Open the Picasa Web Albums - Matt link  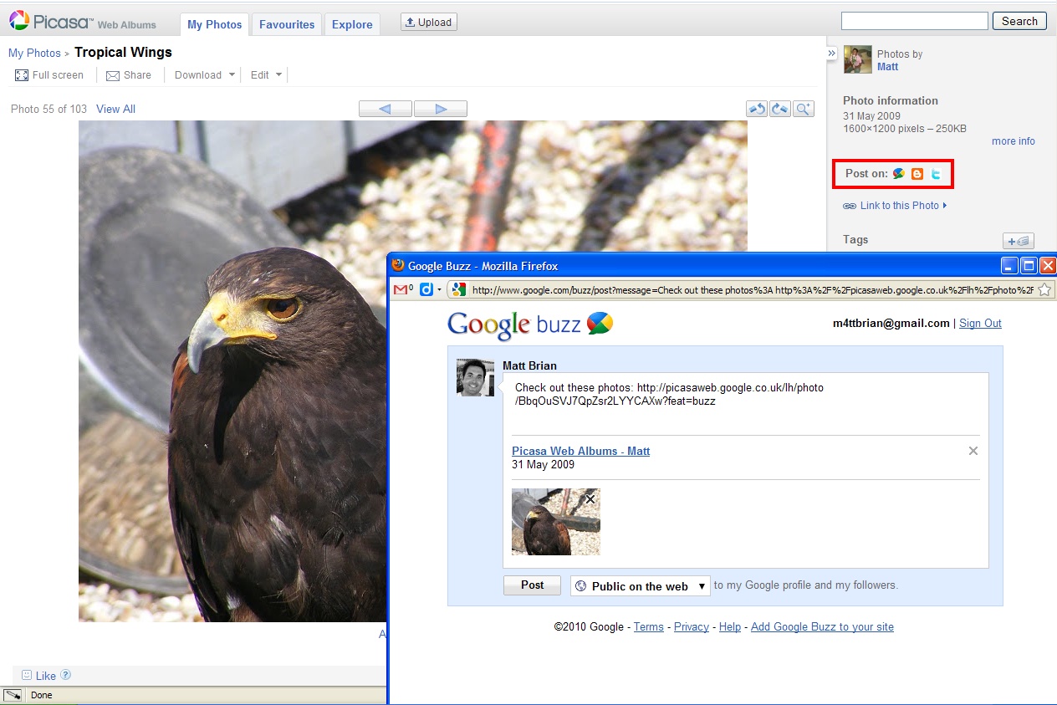pyautogui.click(x=580, y=451)
